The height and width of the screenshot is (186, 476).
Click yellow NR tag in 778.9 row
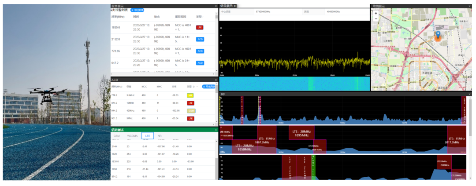coord(190,95)
